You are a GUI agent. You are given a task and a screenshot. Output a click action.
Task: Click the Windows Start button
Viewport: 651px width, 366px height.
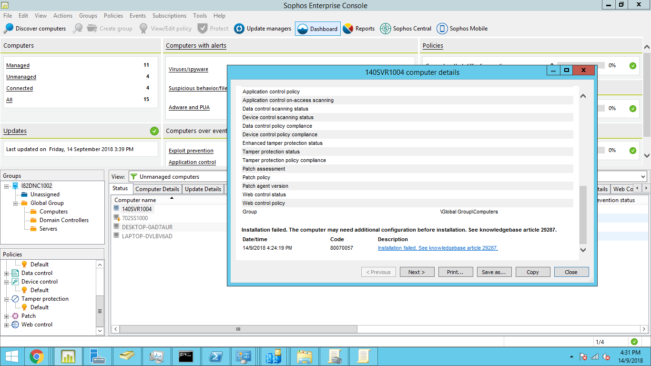[12, 356]
